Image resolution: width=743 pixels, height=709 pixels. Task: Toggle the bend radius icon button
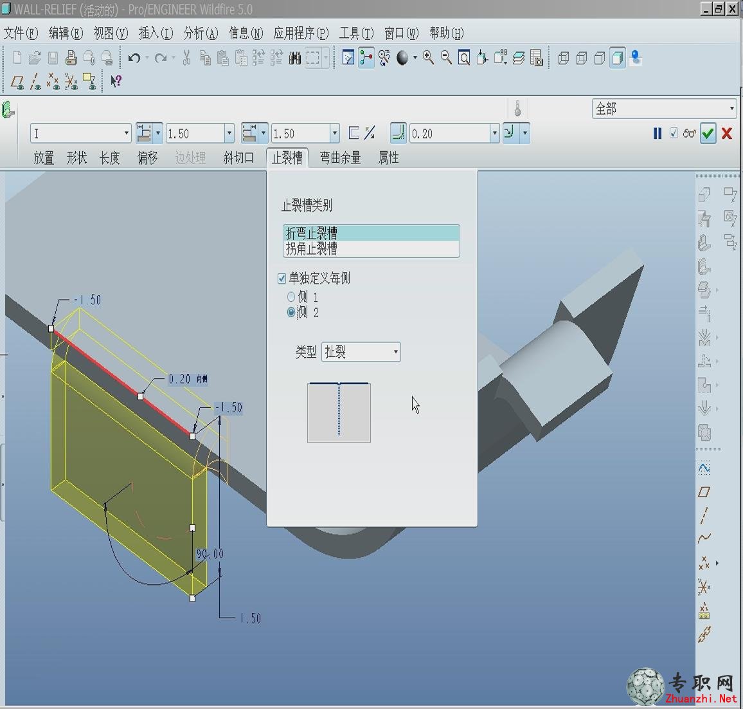(398, 133)
